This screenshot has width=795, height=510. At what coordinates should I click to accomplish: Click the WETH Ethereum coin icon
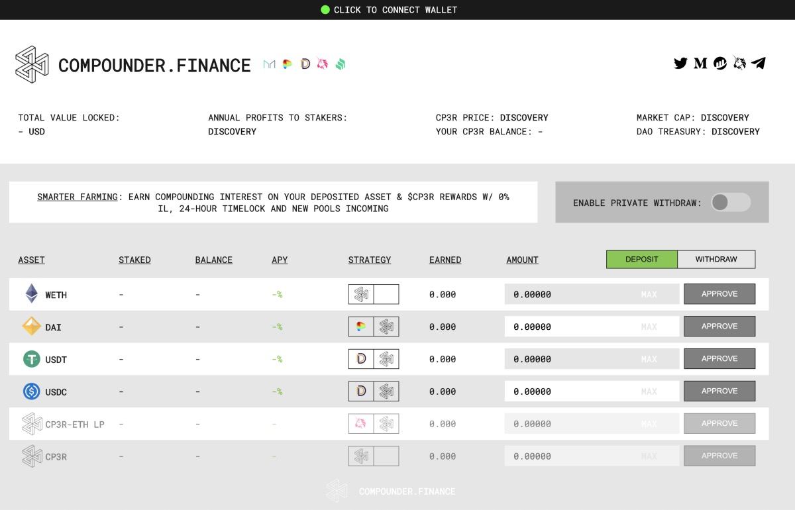click(32, 293)
